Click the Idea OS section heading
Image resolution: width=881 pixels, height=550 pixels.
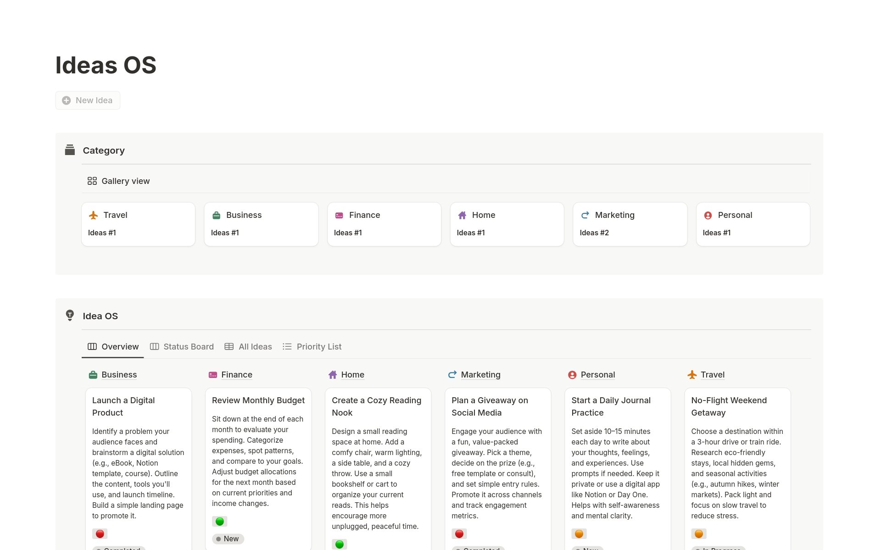100,316
